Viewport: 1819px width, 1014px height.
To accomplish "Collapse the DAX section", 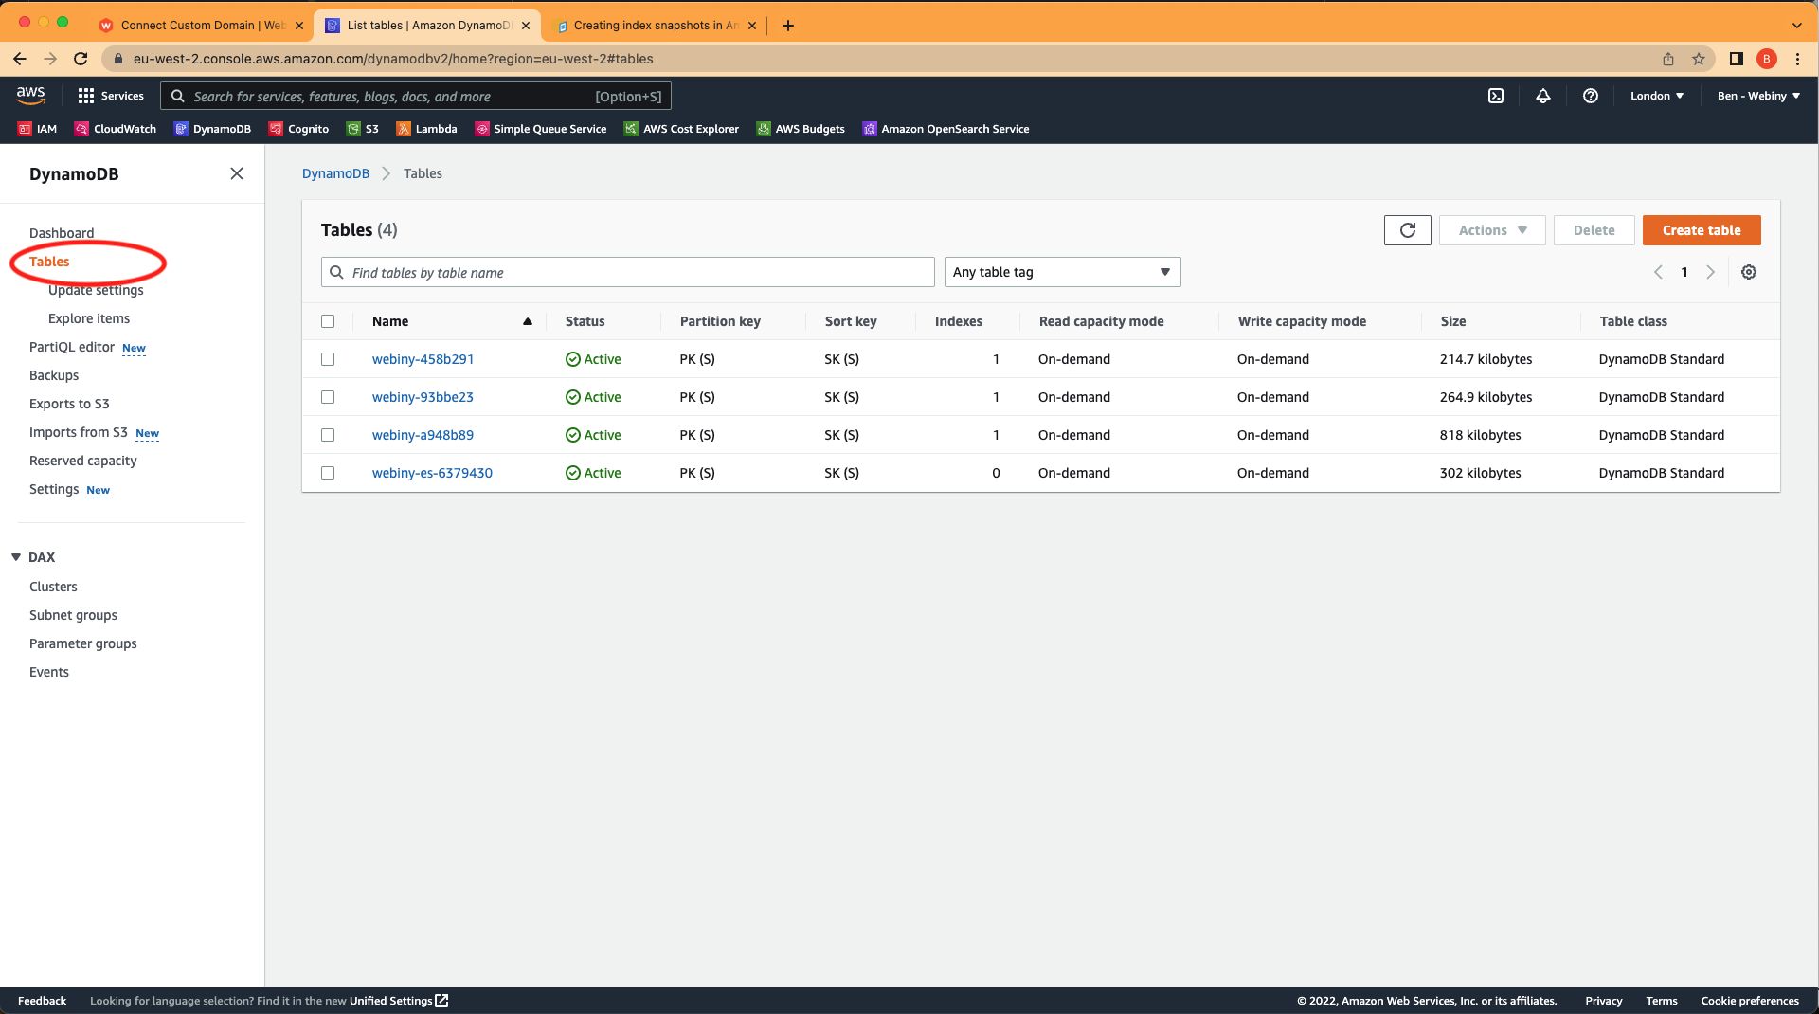I will coord(15,557).
